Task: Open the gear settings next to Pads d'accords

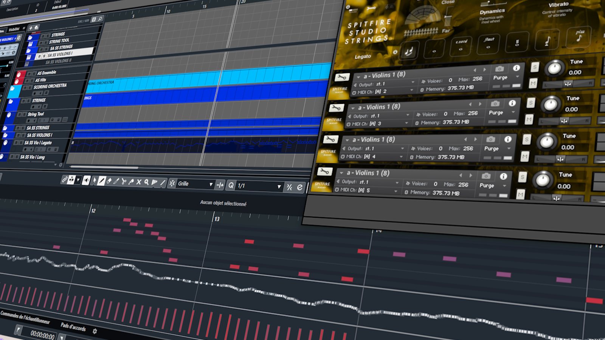Action: [95, 331]
